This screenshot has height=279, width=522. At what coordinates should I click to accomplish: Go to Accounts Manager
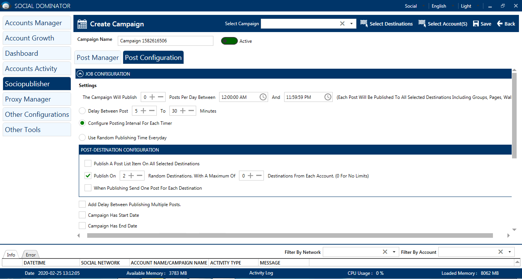(x=37, y=23)
